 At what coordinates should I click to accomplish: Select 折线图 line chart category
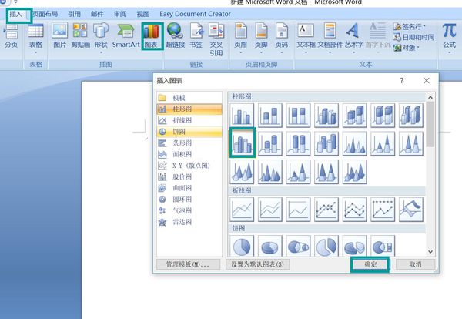(189, 120)
